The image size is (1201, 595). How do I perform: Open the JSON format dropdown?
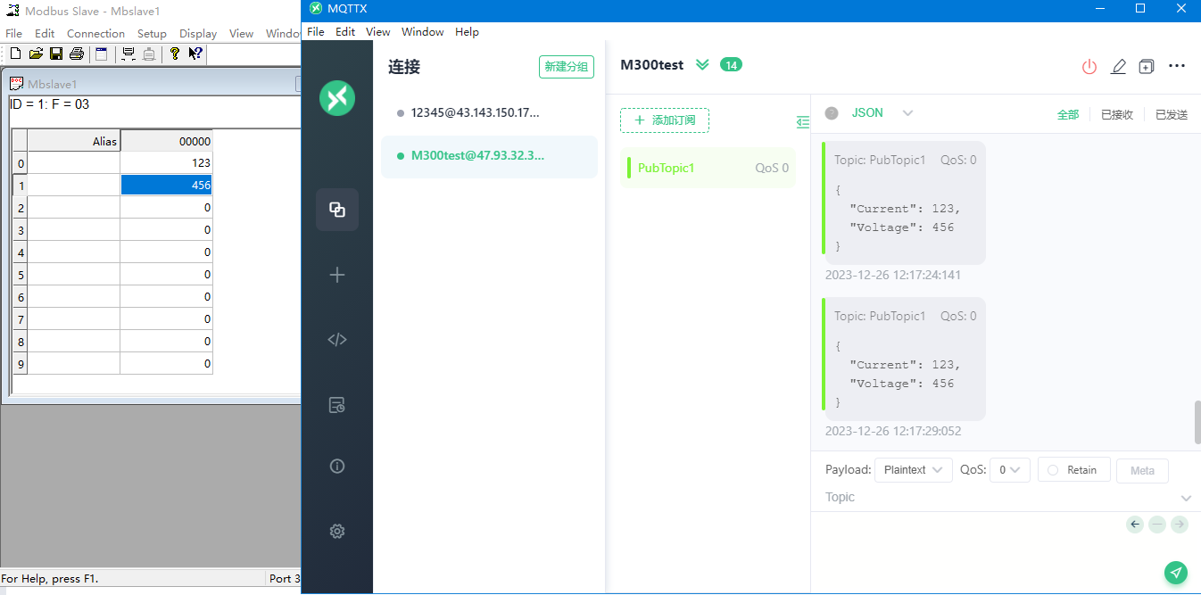[882, 113]
